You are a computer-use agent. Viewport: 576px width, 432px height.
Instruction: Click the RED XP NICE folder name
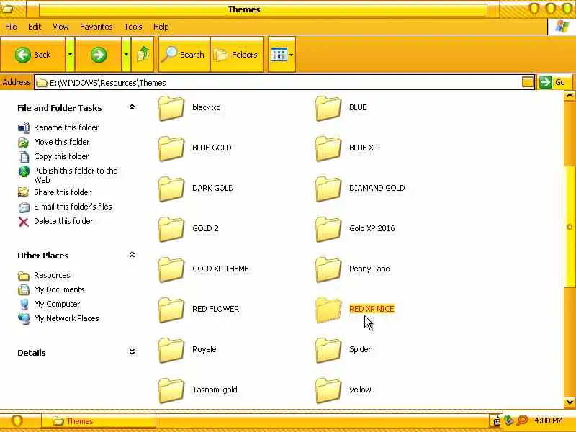pos(372,309)
